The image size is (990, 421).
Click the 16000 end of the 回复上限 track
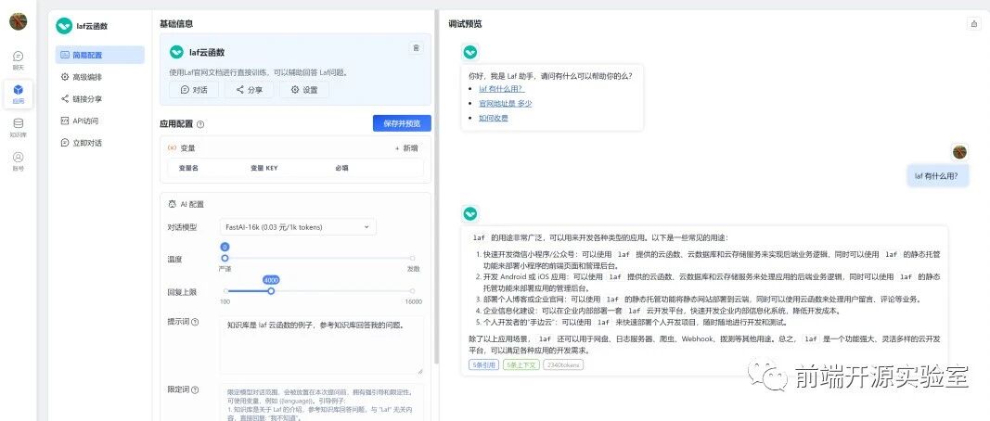coord(413,291)
